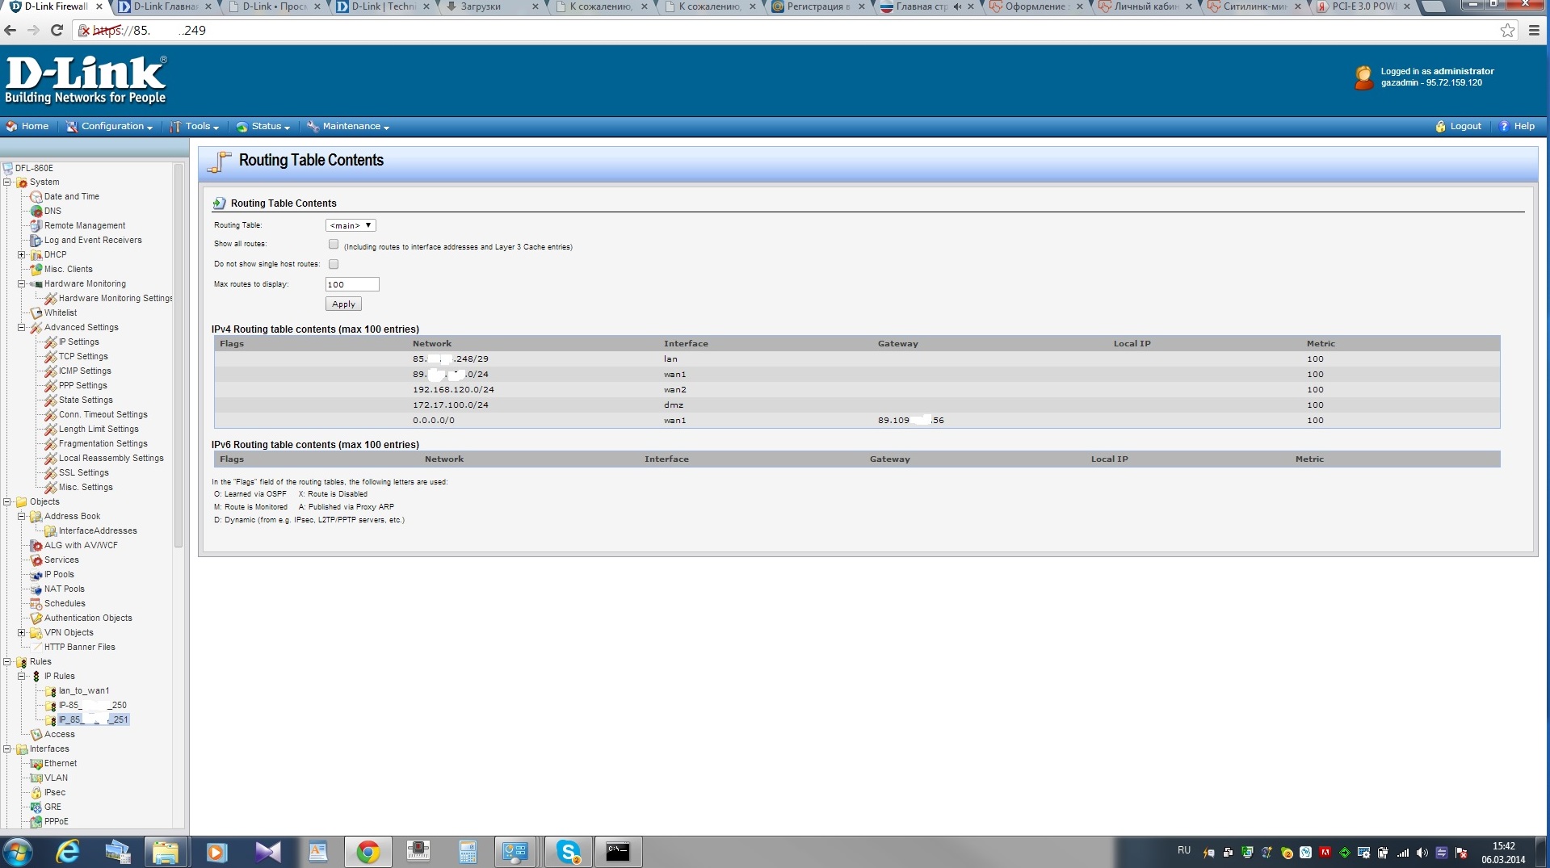Screen dimensions: 1550x868
Task: Select SSL Settings in the tree
Action: coord(84,473)
